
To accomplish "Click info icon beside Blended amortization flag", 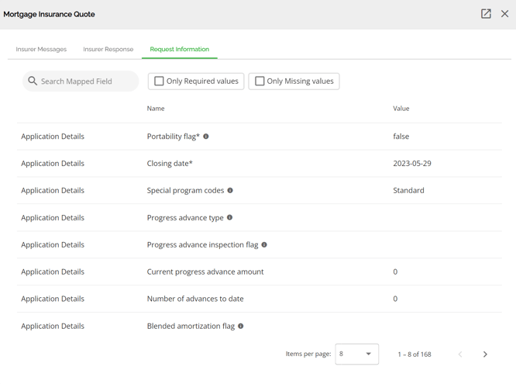I will pyautogui.click(x=240, y=326).
